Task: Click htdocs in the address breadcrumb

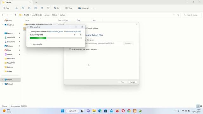Action: coord(55,15)
